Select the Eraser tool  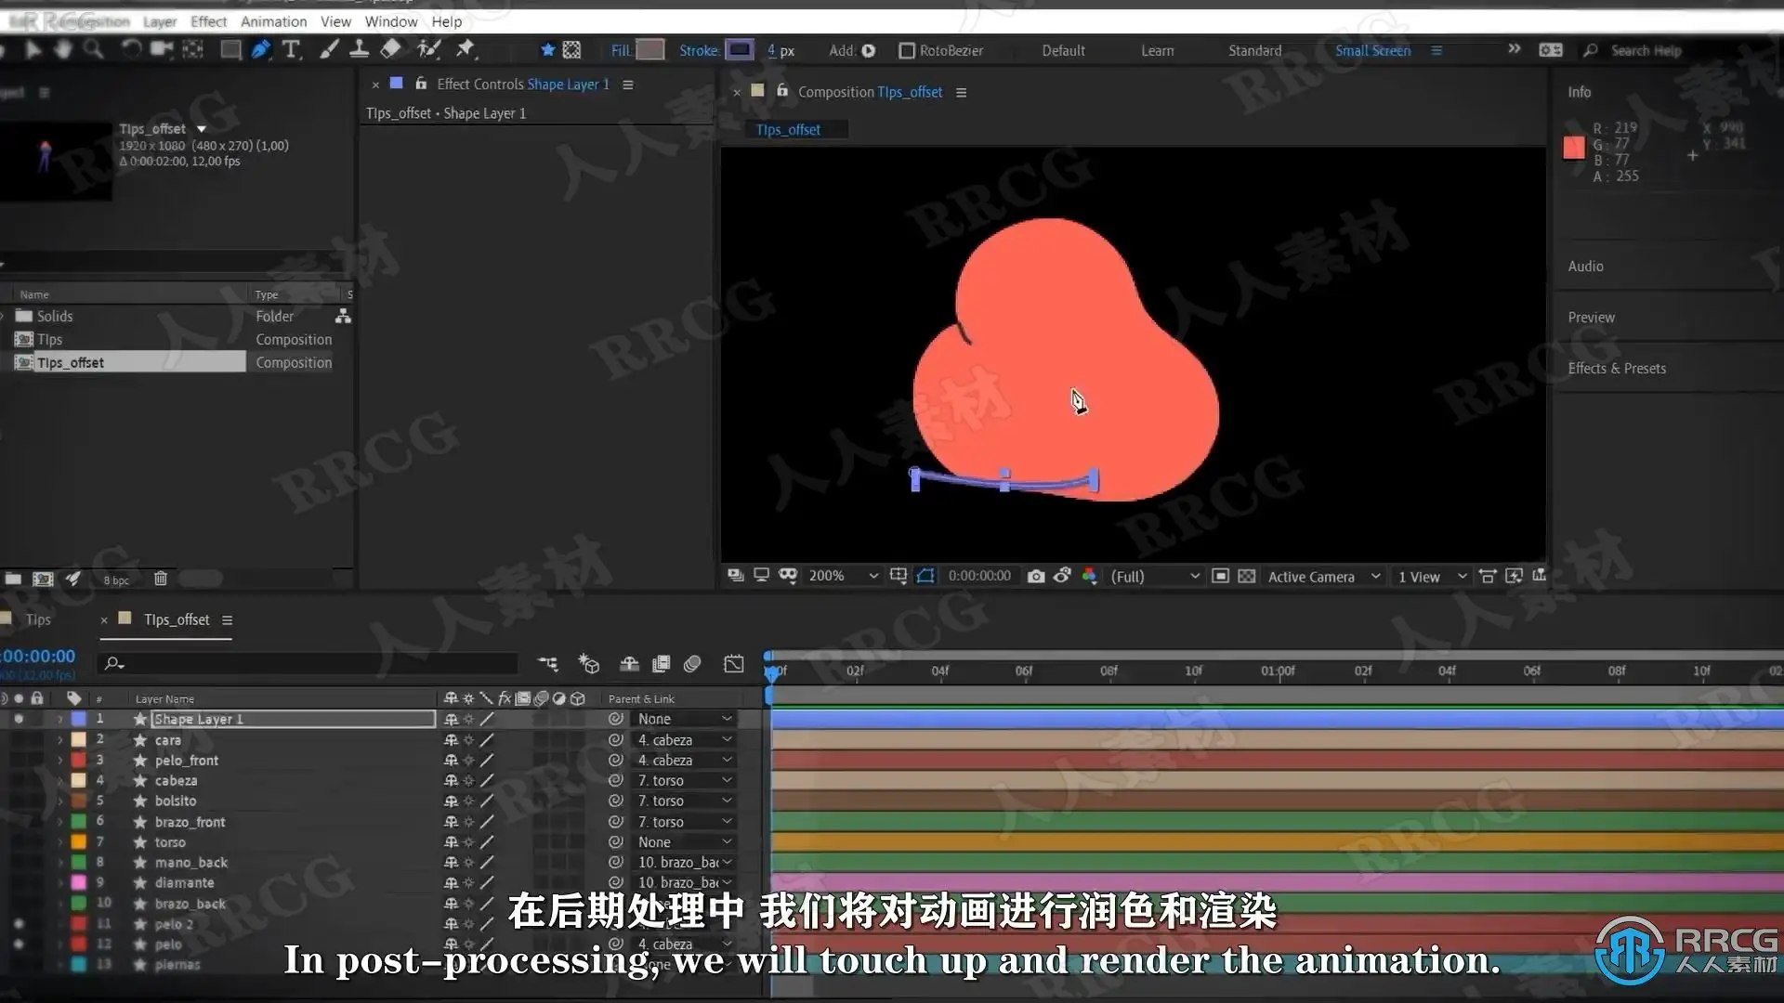point(391,50)
